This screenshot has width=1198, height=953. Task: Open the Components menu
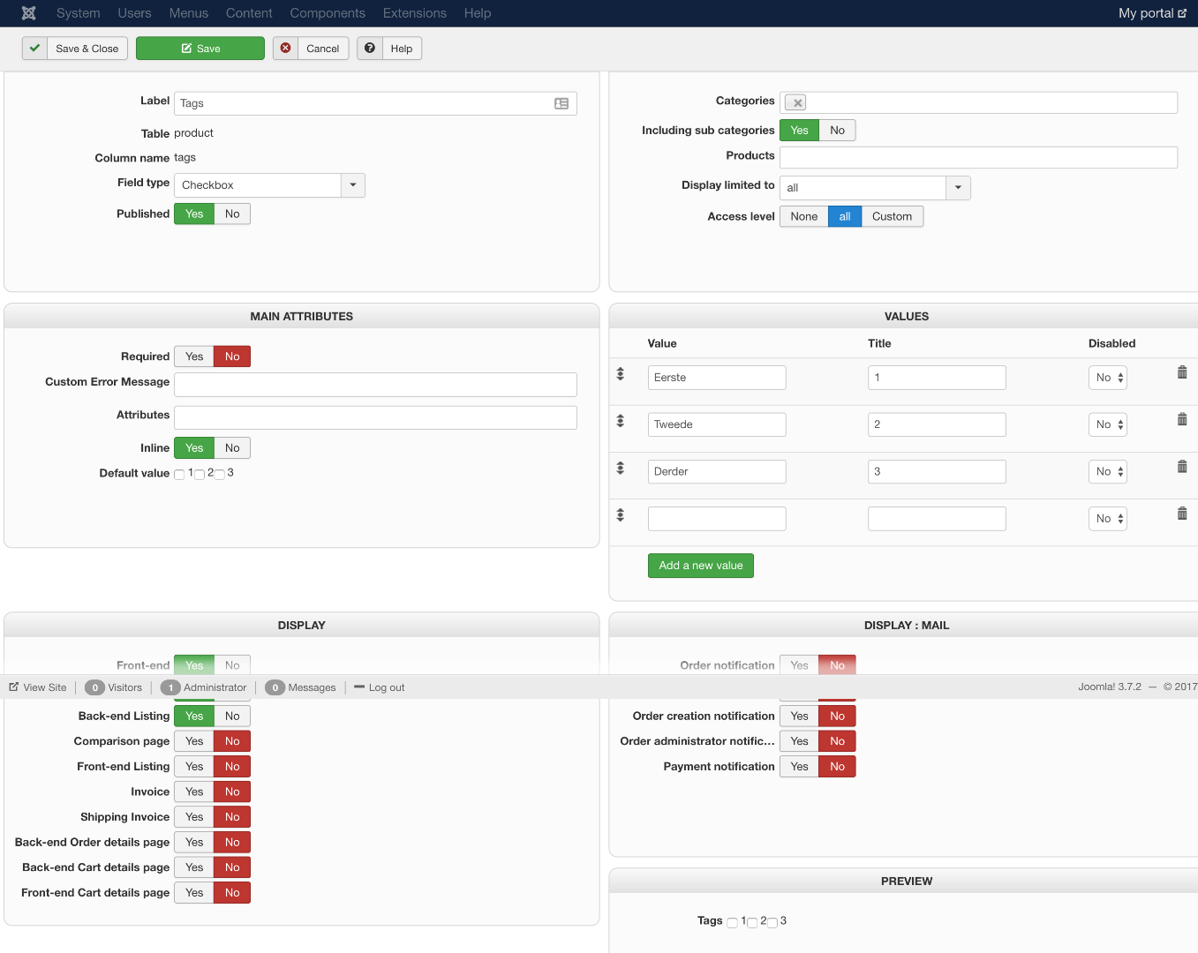pyautogui.click(x=328, y=13)
